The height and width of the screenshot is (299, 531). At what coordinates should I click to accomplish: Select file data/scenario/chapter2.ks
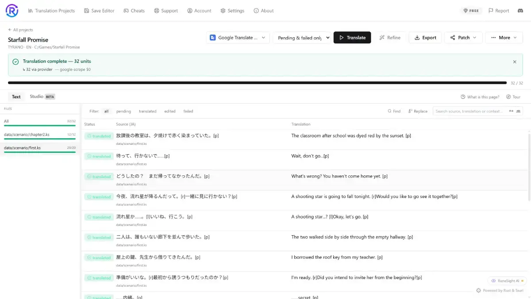tap(40, 135)
